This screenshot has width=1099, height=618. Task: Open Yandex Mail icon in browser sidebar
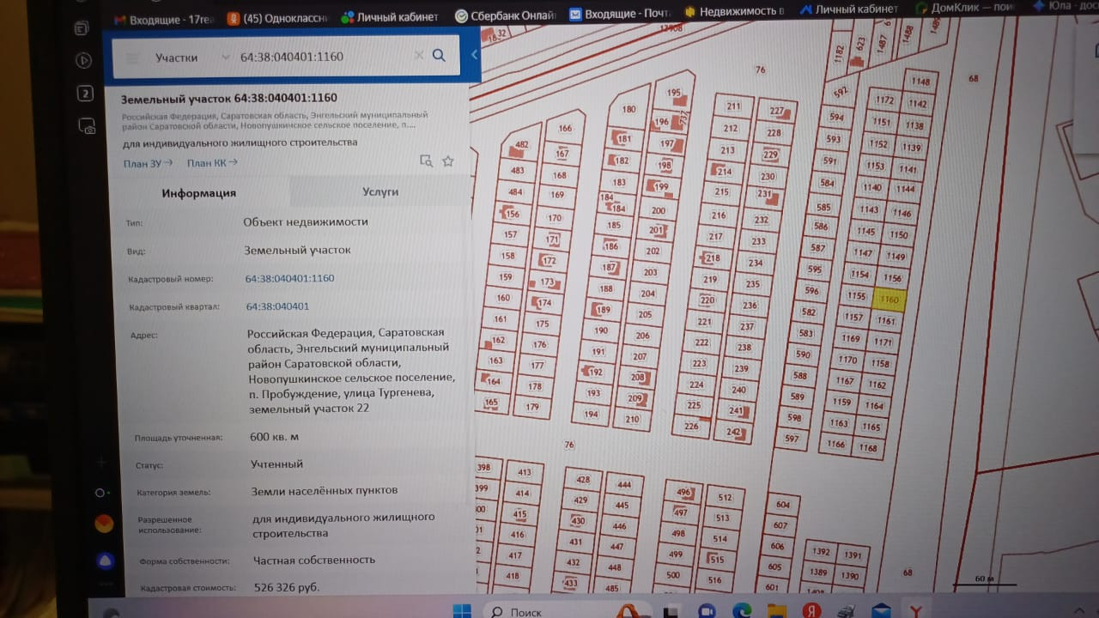point(104,524)
